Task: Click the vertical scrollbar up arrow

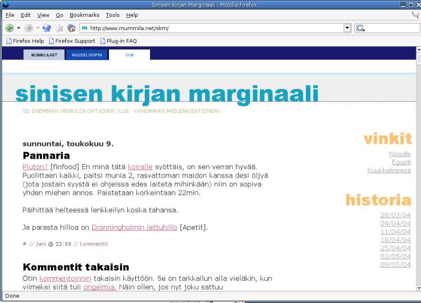Action: [x=419, y=49]
